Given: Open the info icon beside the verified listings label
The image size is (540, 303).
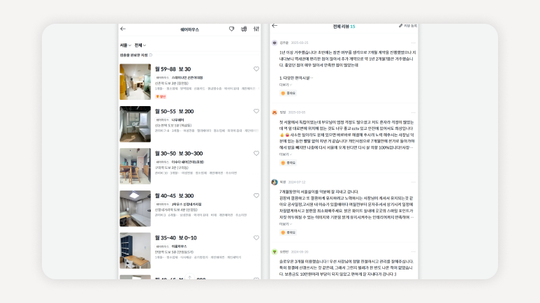Looking at the screenshot, I should click(150, 55).
